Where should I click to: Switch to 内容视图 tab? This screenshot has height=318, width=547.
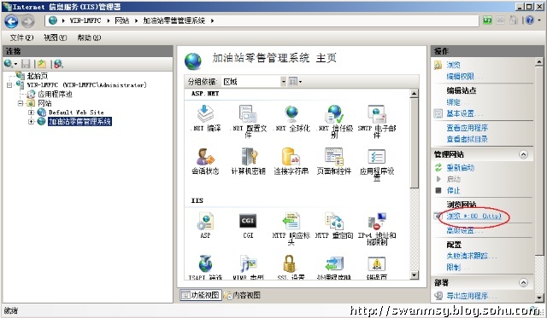pyautogui.click(x=242, y=295)
